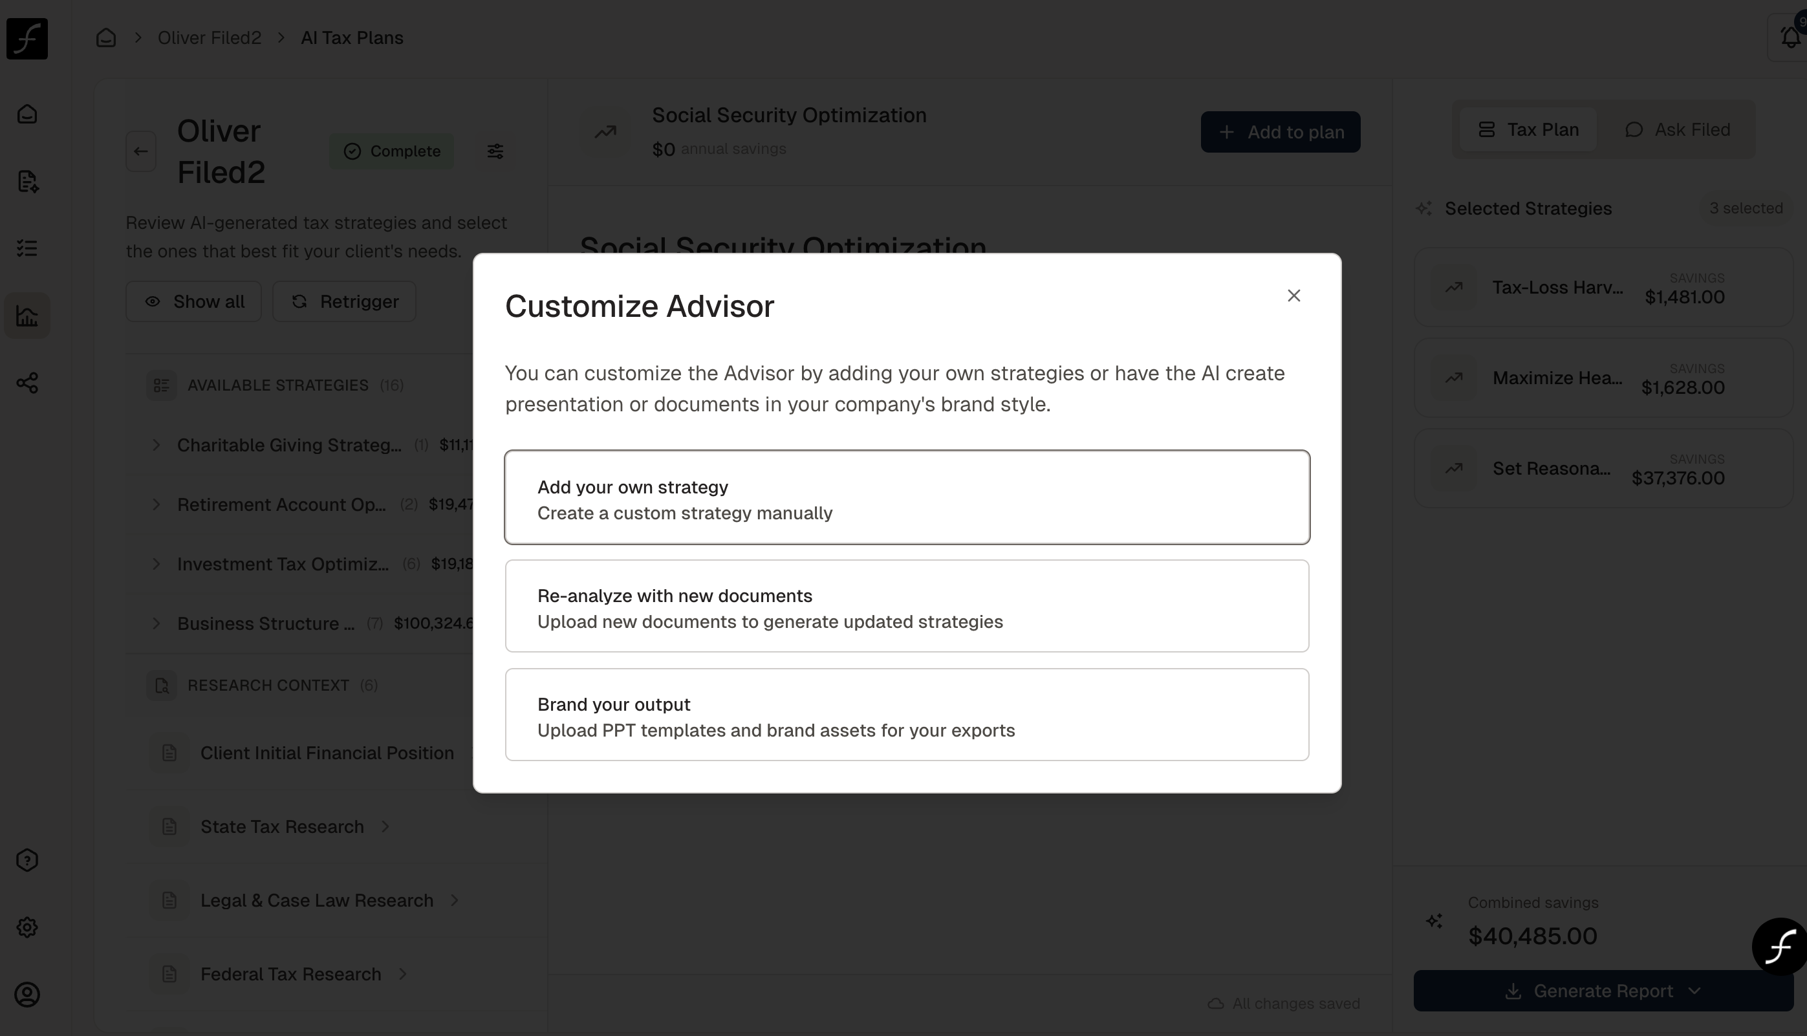The image size is (1807, 1036).
Task: Click the Available Strategies section icon
Action: click(x=162, y=385)
